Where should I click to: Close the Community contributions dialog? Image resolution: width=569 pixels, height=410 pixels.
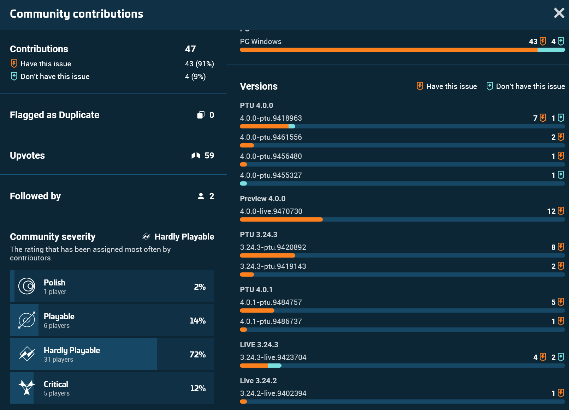coord(559,13)
